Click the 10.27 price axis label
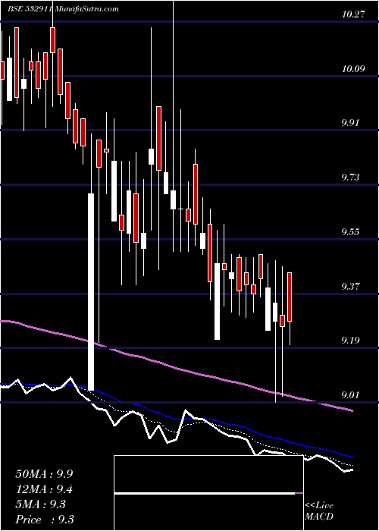379x531 pixels. click(x=355, y=14)
